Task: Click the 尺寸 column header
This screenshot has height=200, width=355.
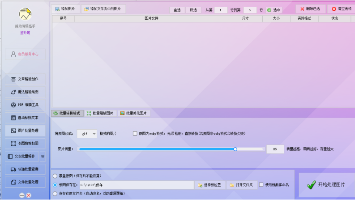Action: point(246,18)
